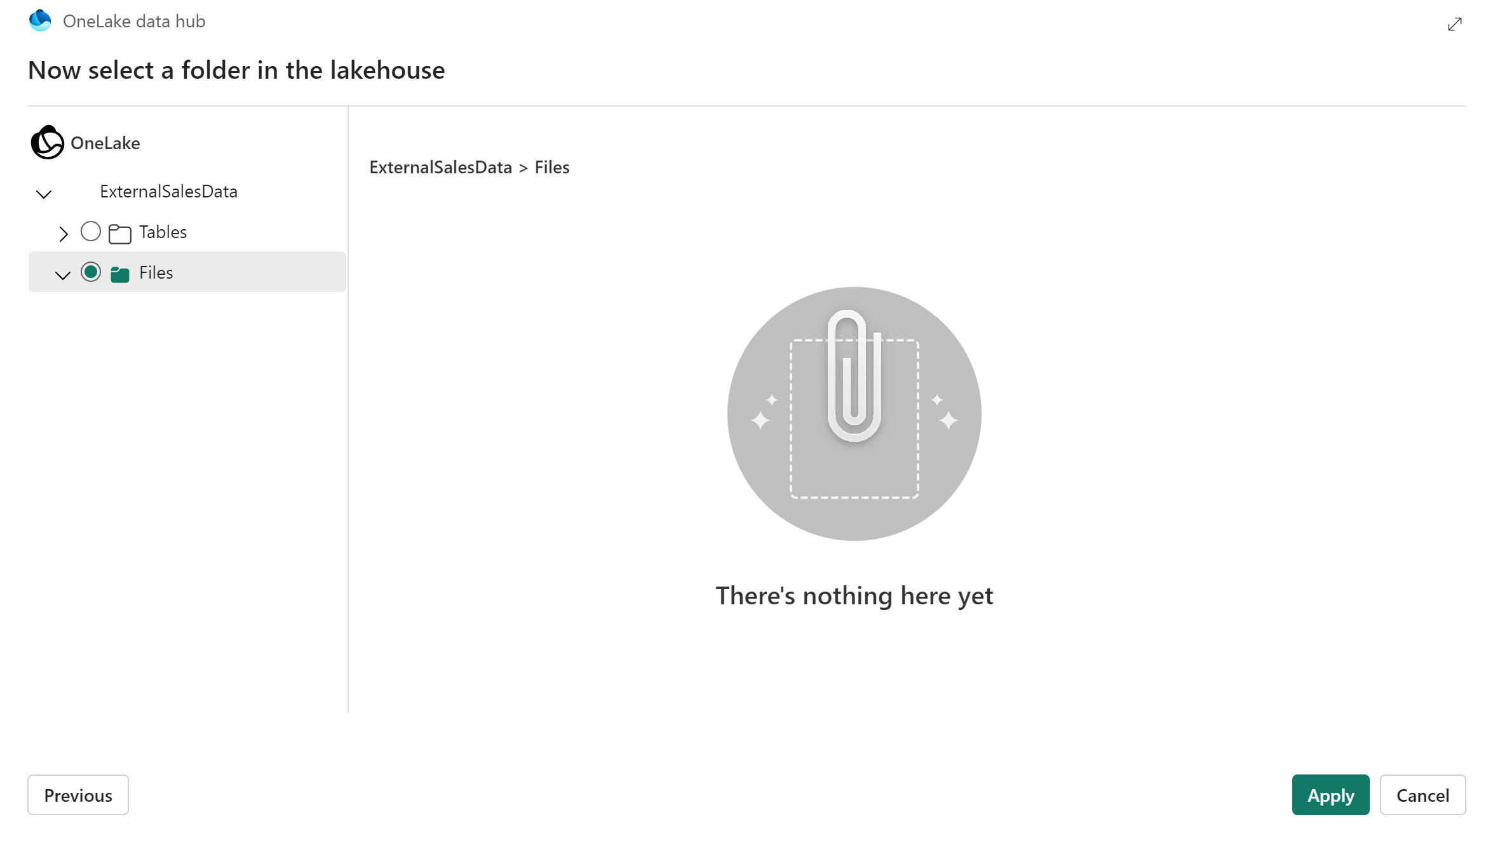Select the Files tree item

click(156, 272)
